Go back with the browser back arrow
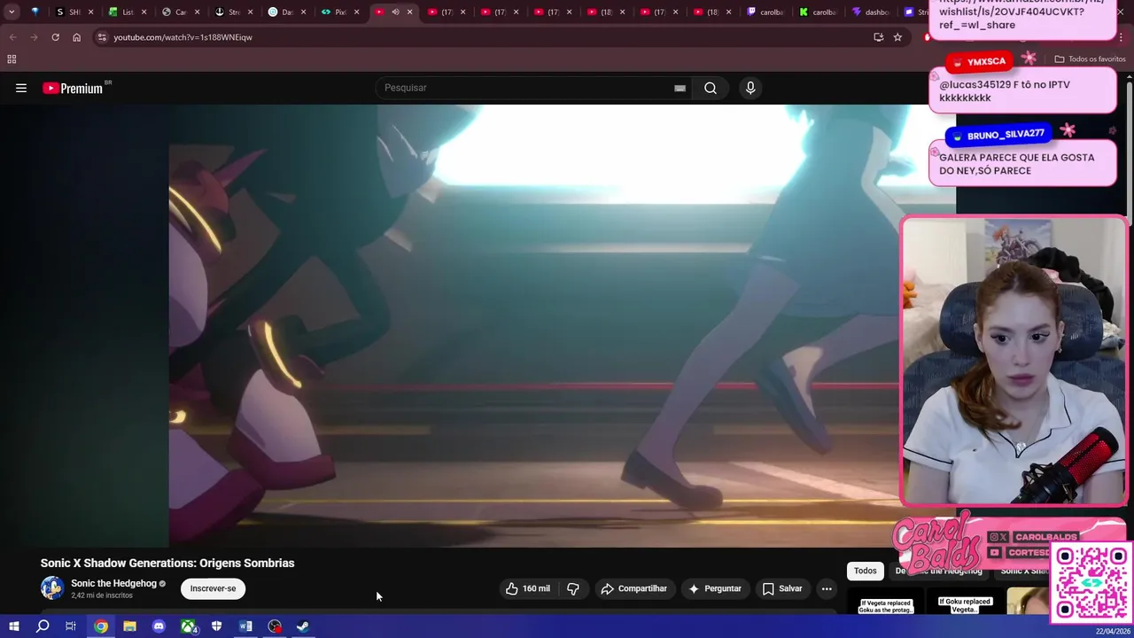The width and height of the screenshot is (1134, 638). pos(12,37)
